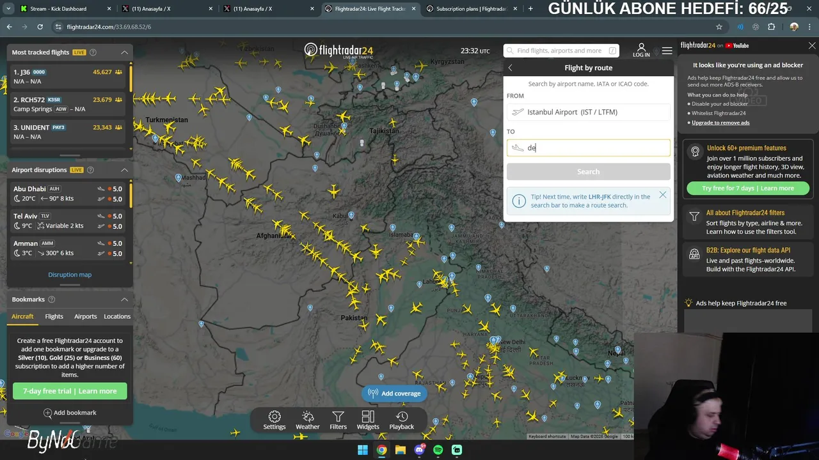Reload the Flightradar24 page

40,27
